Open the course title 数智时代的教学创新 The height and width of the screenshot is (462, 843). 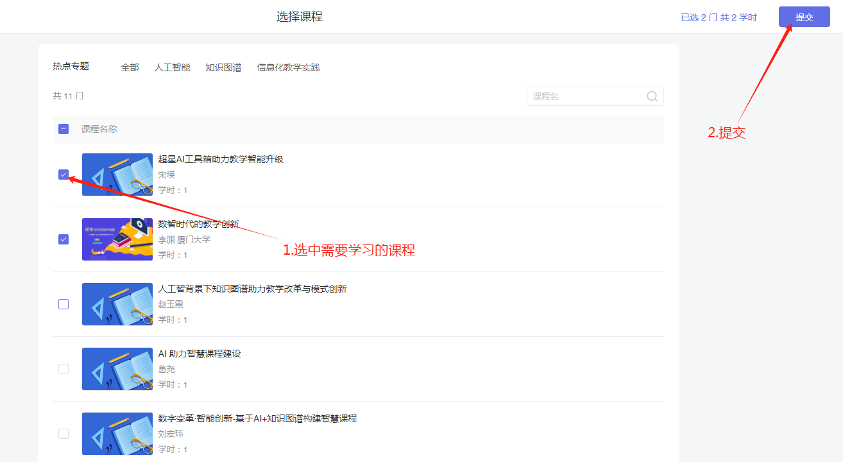(x=198, y=224)
